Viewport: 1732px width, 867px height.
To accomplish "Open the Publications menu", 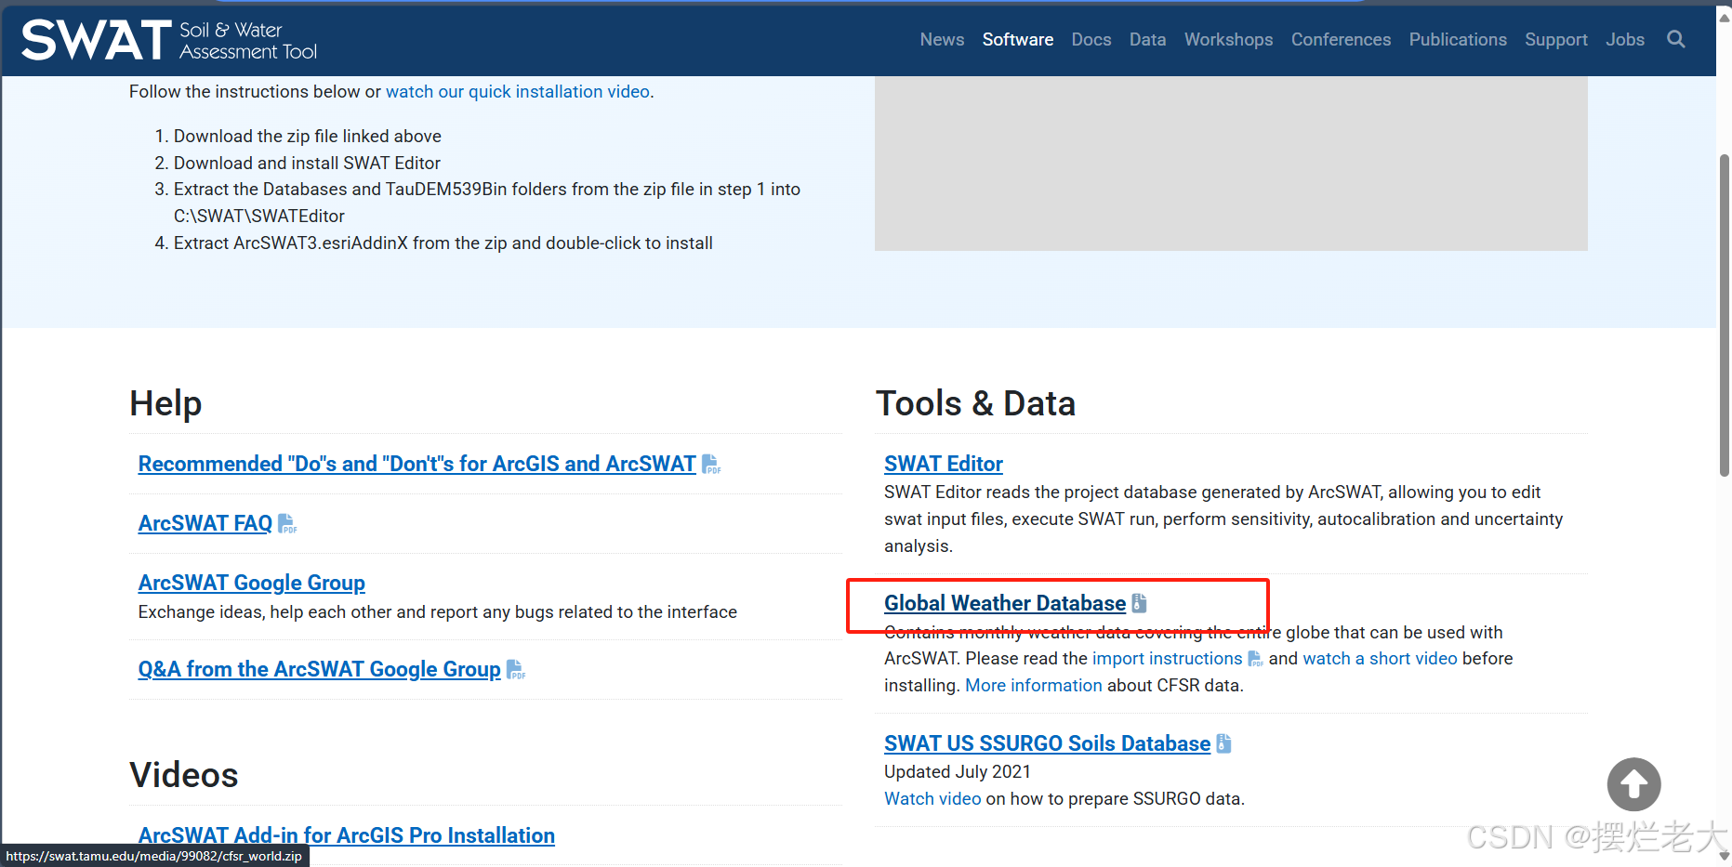I will pyautogui.click(x=1458, y=40).
